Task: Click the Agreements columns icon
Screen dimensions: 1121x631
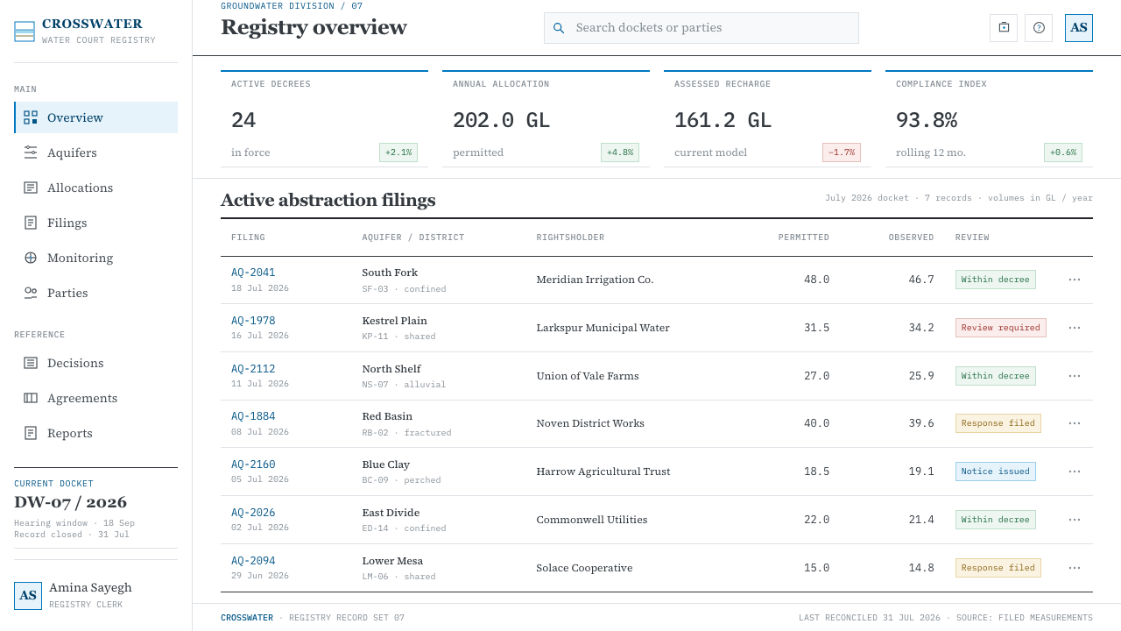Action: (31, 398)
